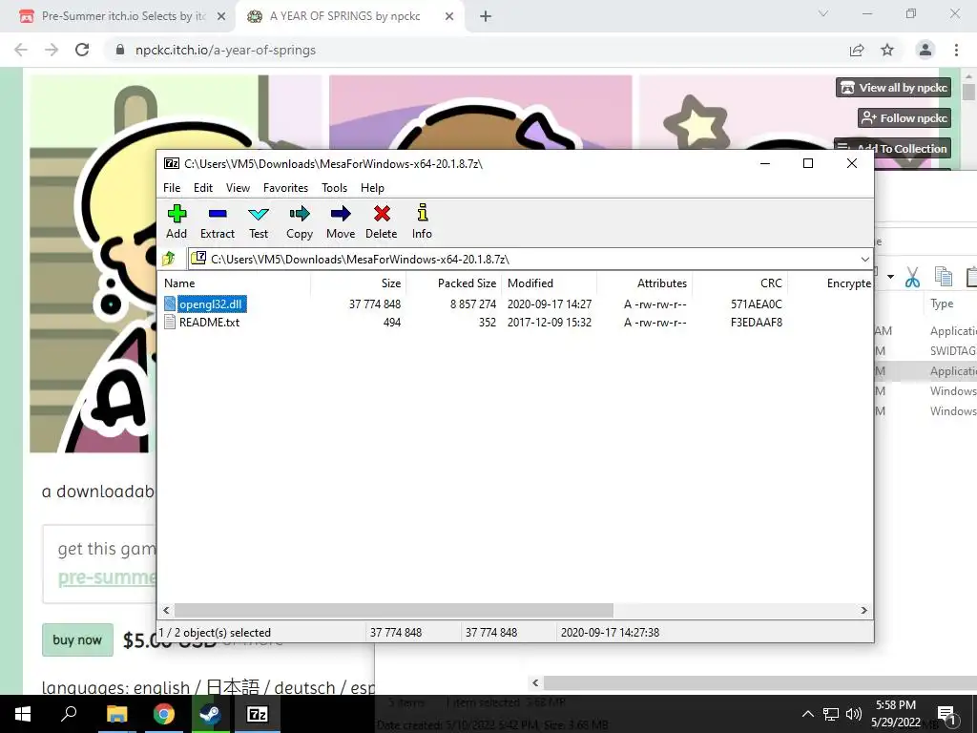
Task: Click the buy now button
Action: point(77,639)
